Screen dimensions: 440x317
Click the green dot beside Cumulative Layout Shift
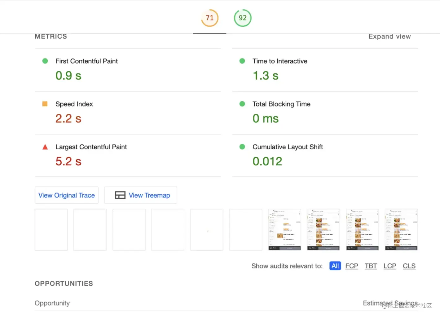coord(242,147)
